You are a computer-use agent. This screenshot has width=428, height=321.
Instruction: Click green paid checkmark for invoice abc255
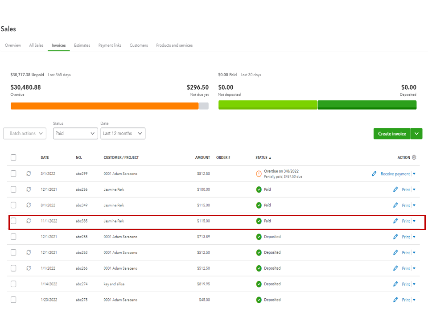[259, 237]
